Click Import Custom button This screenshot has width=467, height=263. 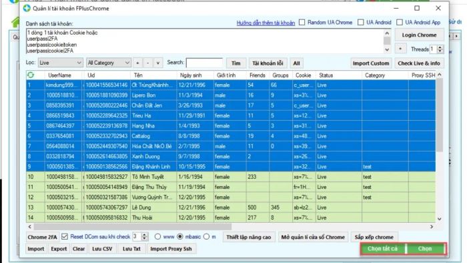coord(371,63)
